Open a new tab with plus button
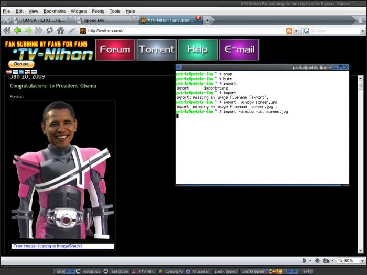 pyautogui.click(x=207, y=20)
